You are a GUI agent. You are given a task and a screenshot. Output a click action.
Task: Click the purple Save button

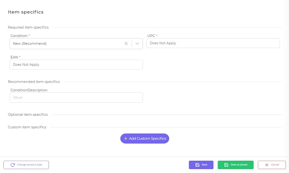pos(201,165)
